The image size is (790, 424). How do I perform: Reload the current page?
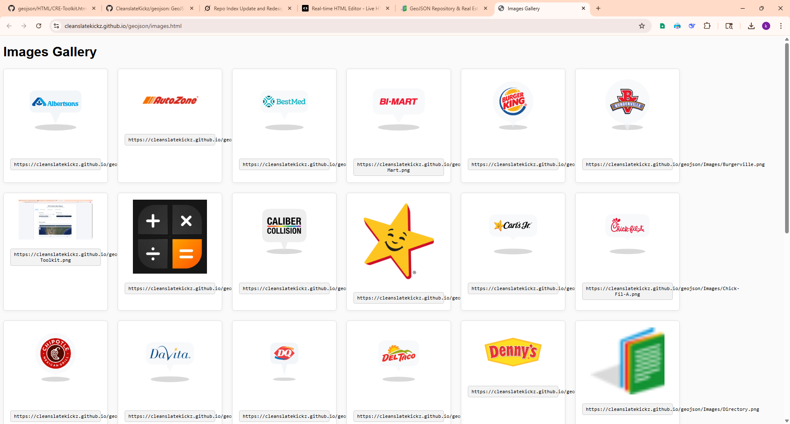coord(39,26)
